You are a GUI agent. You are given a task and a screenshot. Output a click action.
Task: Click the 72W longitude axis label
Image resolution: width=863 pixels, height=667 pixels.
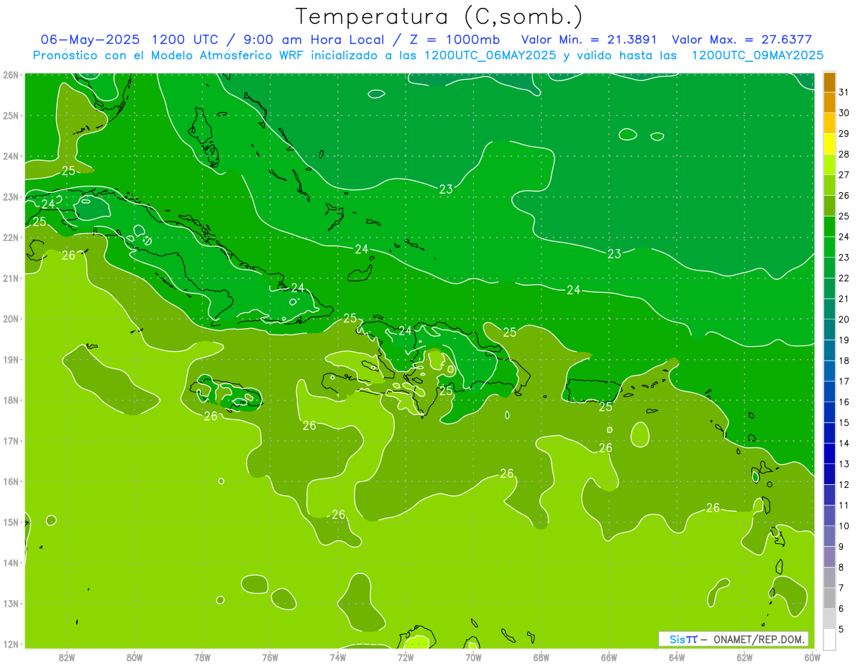406,657
